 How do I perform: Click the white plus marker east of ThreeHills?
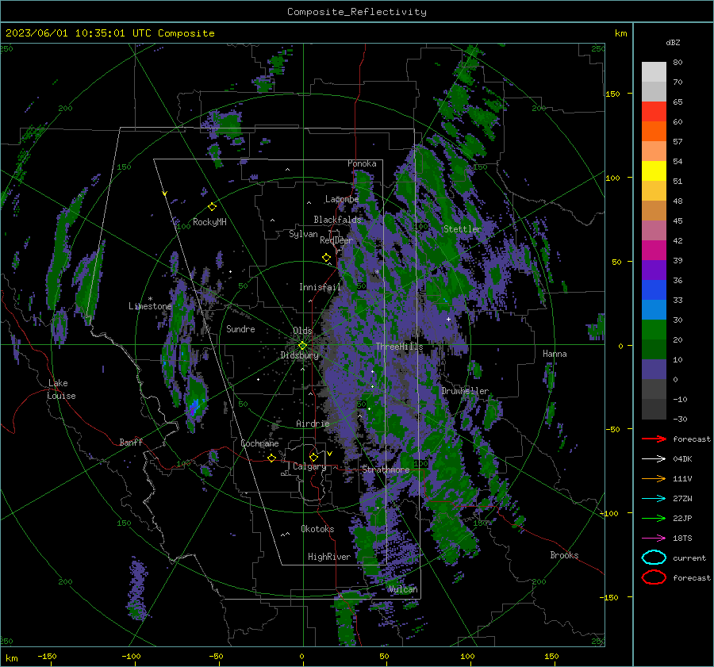click(x=448, y=319)
